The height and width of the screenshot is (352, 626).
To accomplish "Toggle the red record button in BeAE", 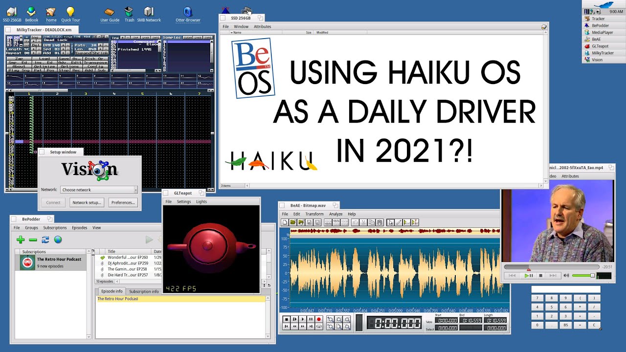I will (x=319, y=319).
